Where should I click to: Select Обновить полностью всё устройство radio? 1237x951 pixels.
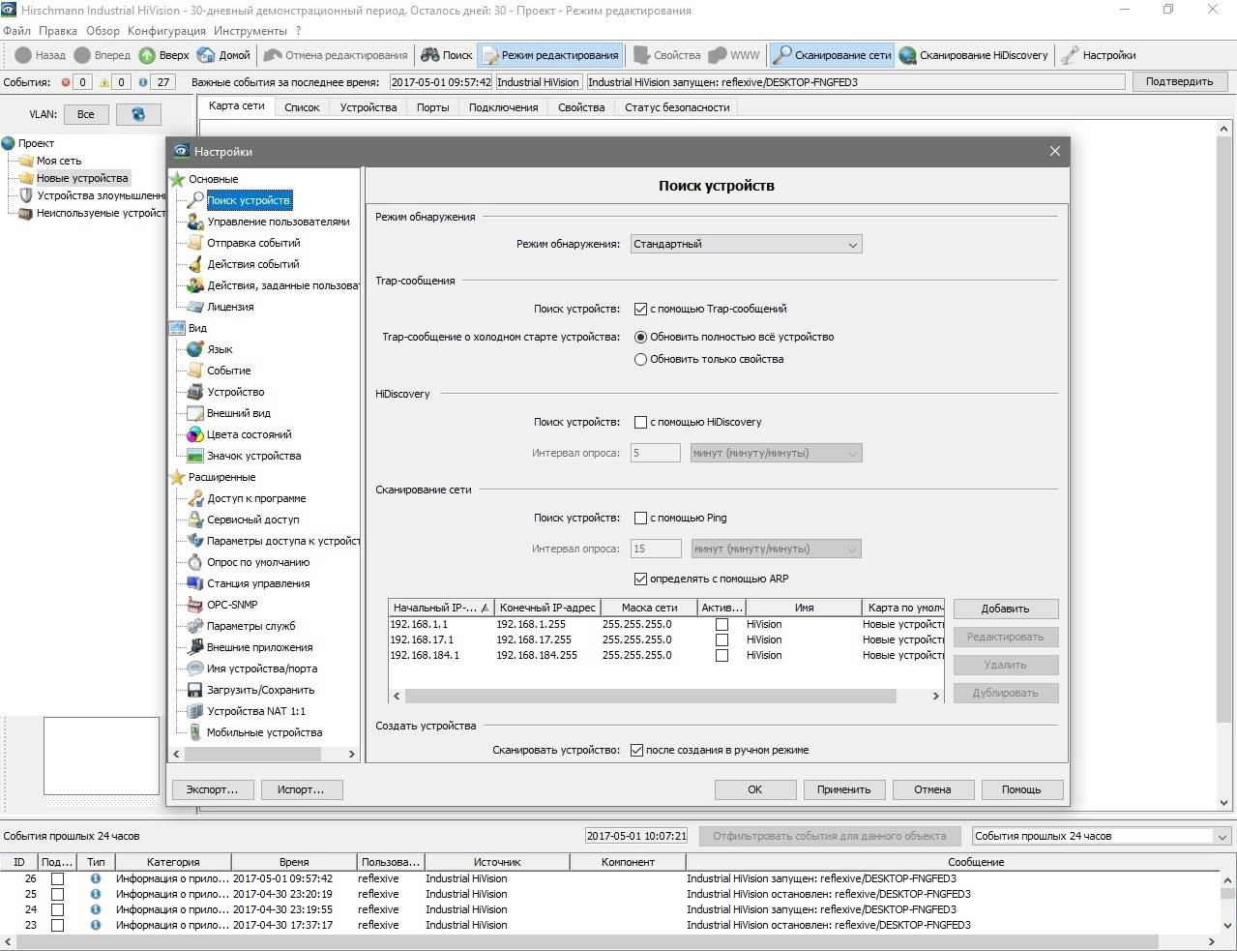(640, 337)
